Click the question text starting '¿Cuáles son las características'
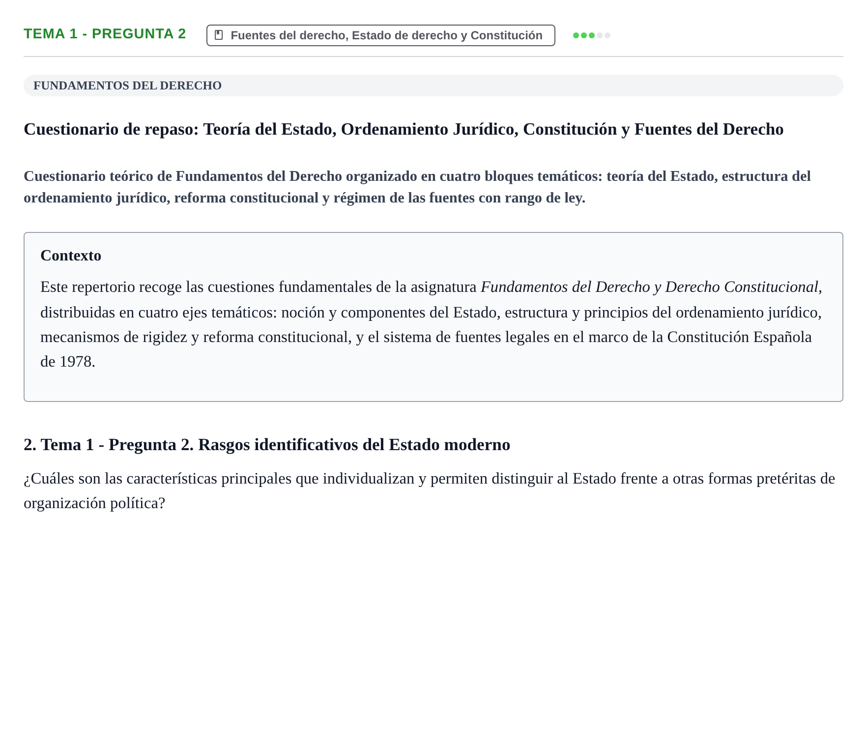Screen dimensions: 867x744 429,491
